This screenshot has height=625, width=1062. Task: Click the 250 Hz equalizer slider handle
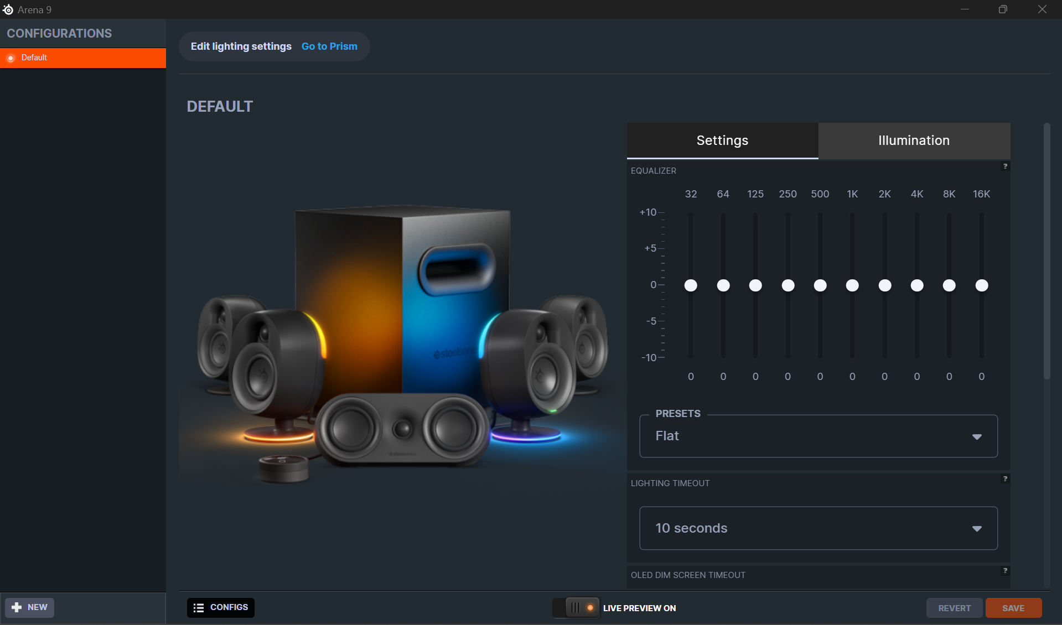[788, 285]
